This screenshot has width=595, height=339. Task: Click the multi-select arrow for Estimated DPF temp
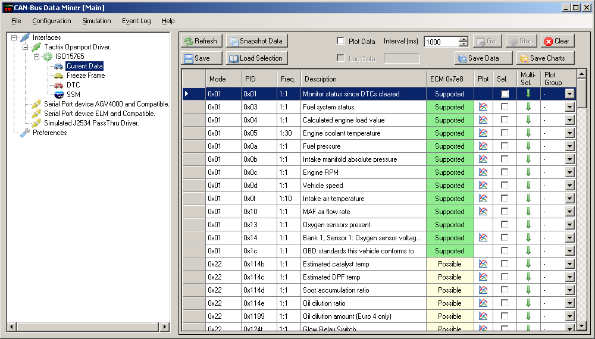528,277
